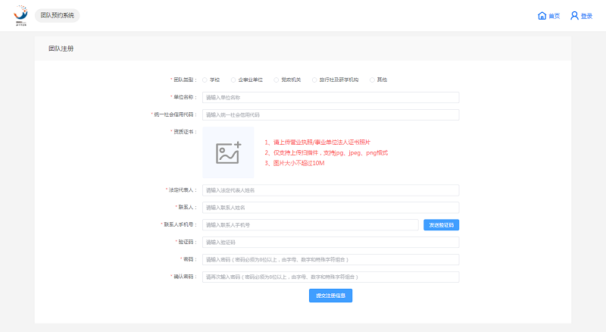Choose the 党政机关 radio option
606x332 pixels.
pyautogui.click(x=276, y=80)
